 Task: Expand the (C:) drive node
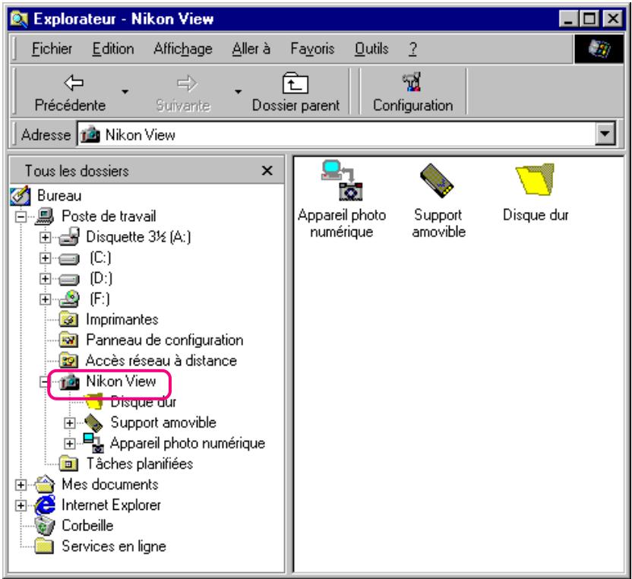45,258
